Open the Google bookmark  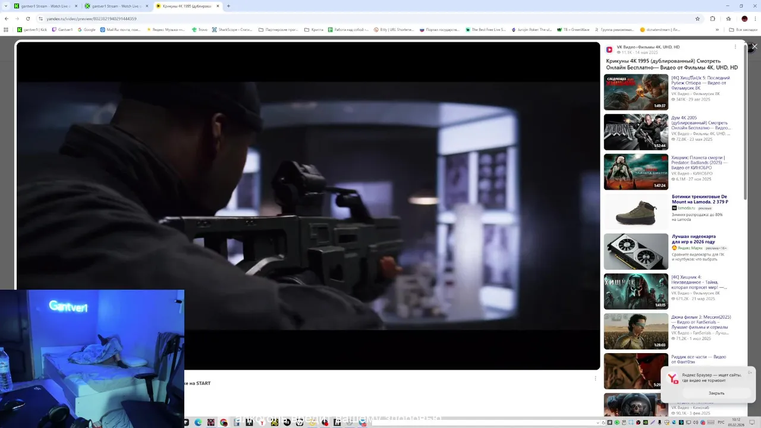86,29
